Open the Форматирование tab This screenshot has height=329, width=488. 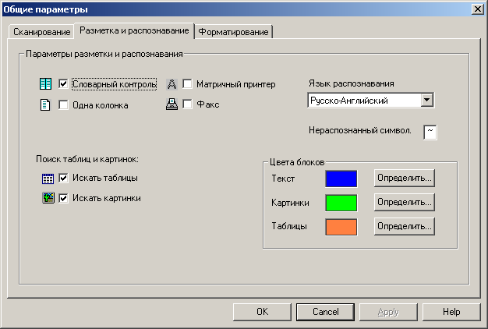(x=233, y=32)
